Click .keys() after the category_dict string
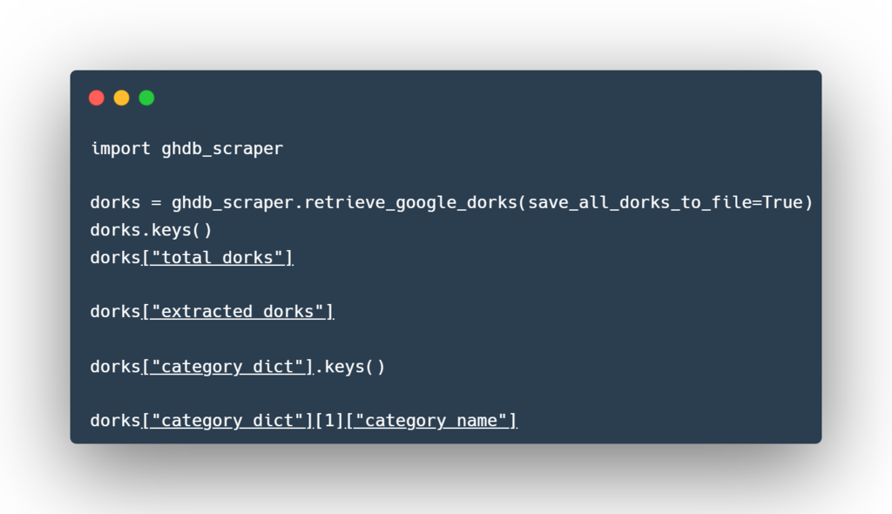Screen dimensions: 892x514 350,367
